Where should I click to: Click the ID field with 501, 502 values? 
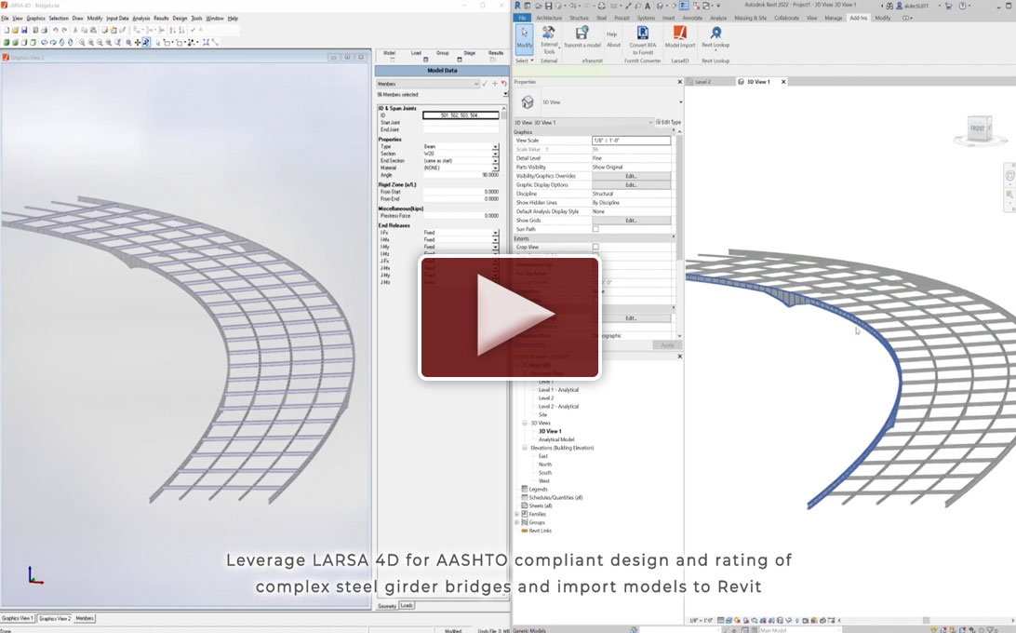(461, 115)
